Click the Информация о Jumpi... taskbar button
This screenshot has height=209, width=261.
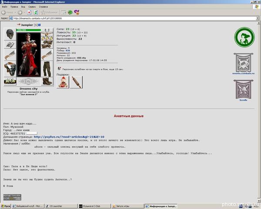[161, 206]
